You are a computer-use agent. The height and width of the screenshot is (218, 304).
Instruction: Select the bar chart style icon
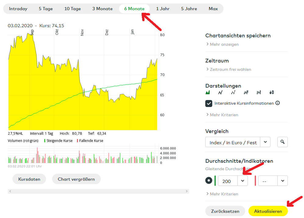coord(246,92)
